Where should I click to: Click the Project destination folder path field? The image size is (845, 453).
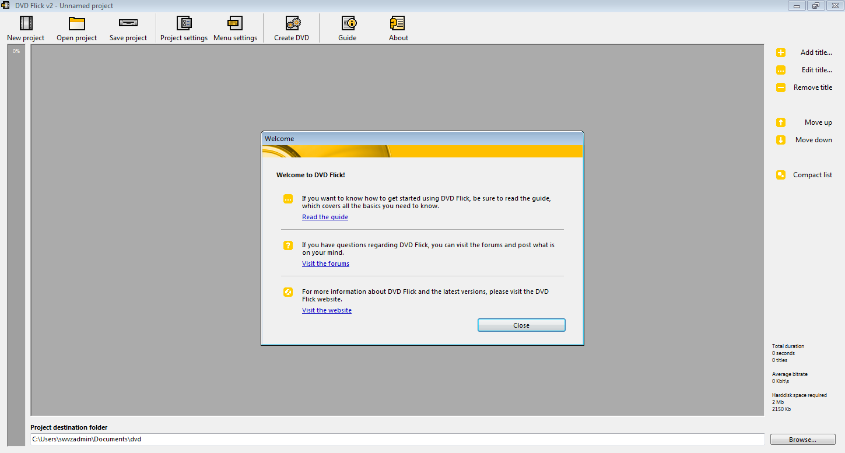click(x=397, y=439)
